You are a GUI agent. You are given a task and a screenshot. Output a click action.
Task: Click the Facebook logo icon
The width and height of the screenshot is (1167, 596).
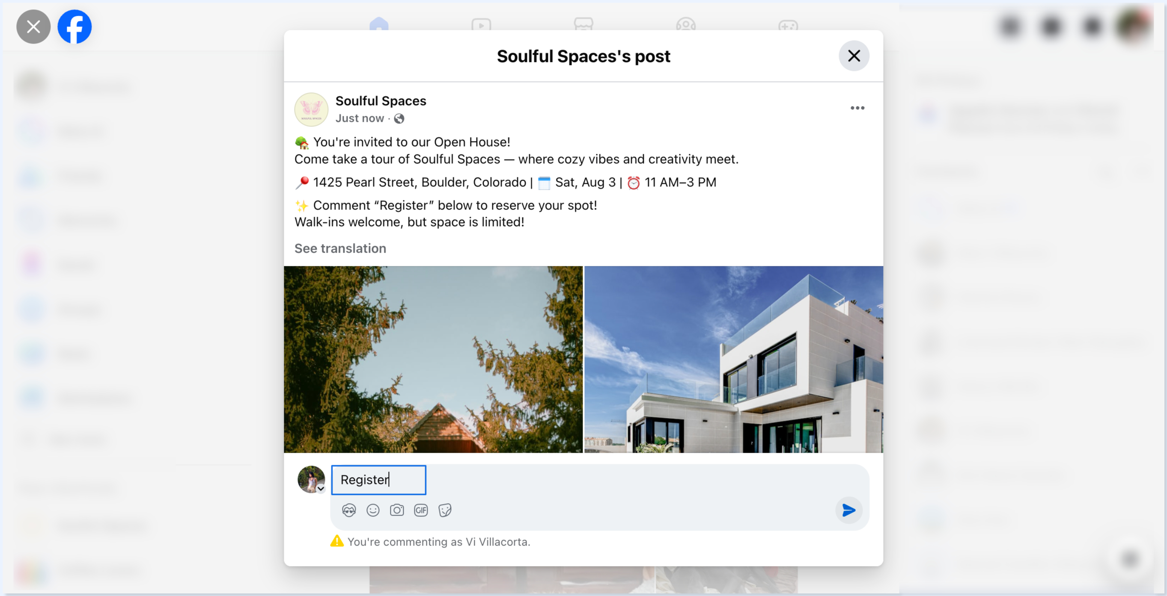click(x=75, y=27)
